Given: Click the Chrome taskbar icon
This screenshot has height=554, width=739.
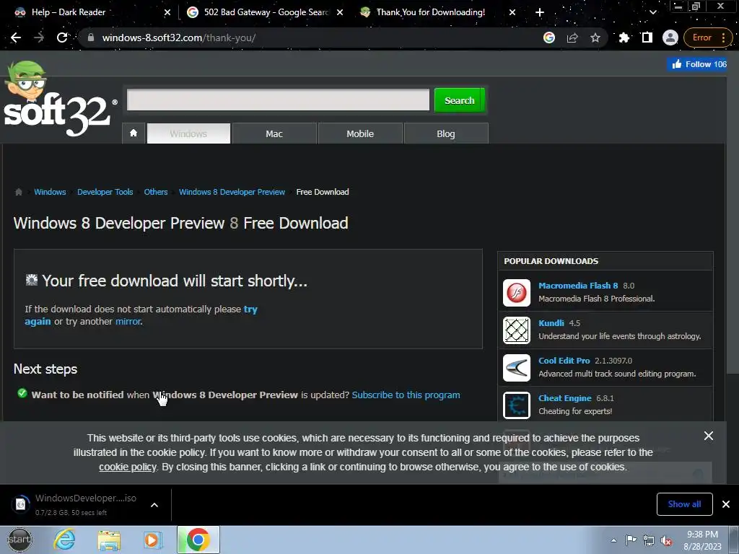Looking at the screenshot, I should coord(198,540).
